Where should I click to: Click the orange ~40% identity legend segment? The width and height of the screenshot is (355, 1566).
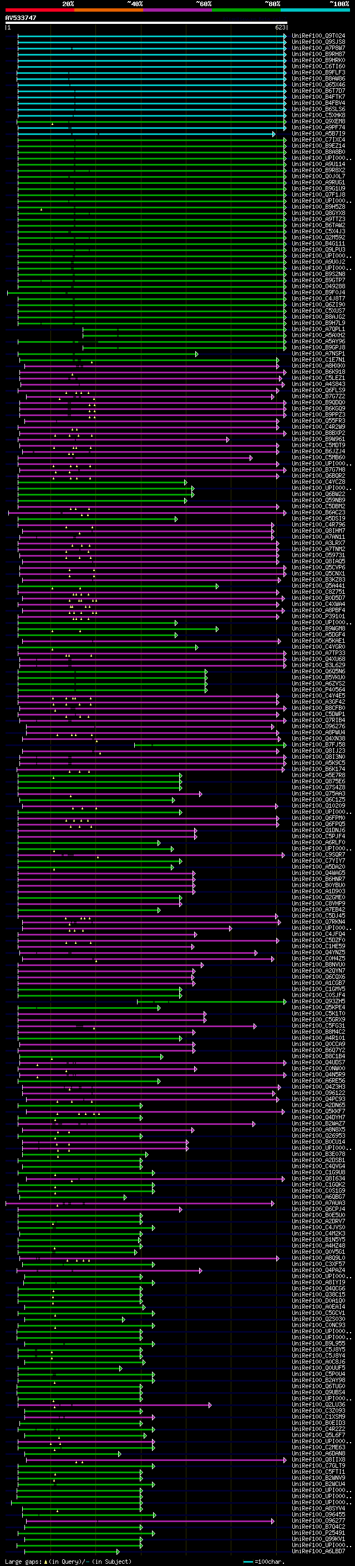(x=109, y=11)
